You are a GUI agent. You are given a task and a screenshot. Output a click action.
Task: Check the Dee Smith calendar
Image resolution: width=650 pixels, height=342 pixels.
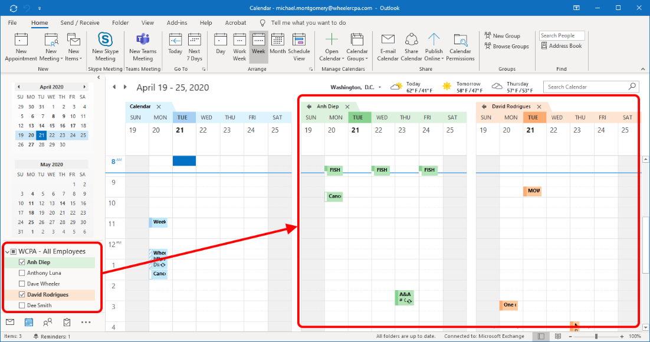pyautogui.click(x=22, y=305)
